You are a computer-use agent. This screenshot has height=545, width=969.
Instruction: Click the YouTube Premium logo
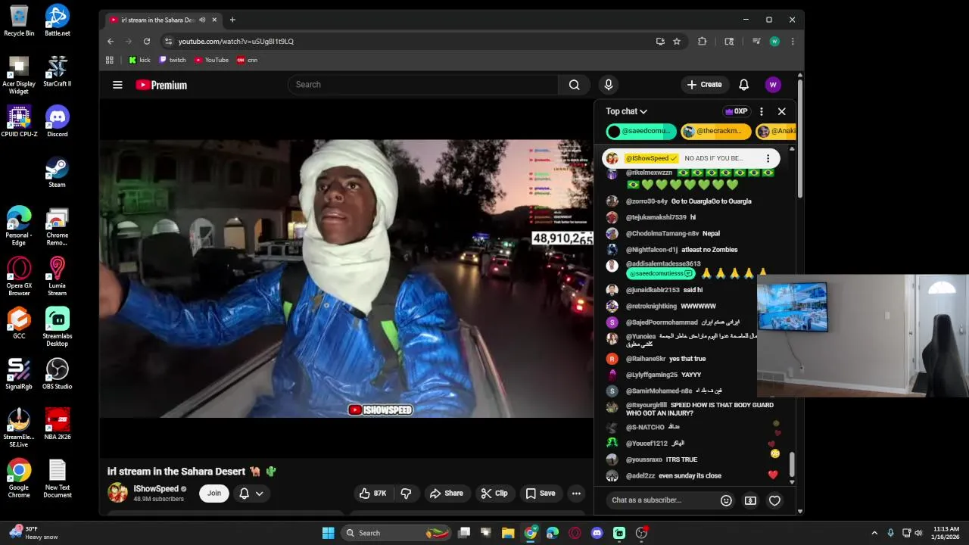161,85
